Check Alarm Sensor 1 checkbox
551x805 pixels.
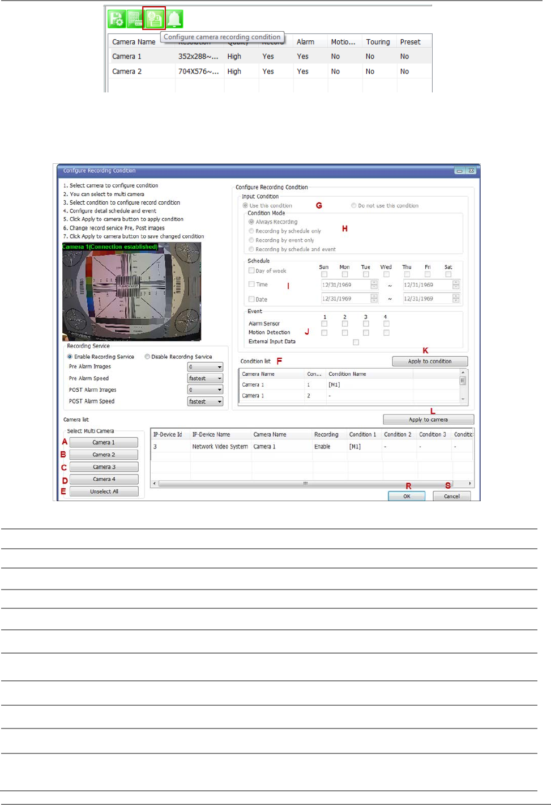click(x=324, y=324)
